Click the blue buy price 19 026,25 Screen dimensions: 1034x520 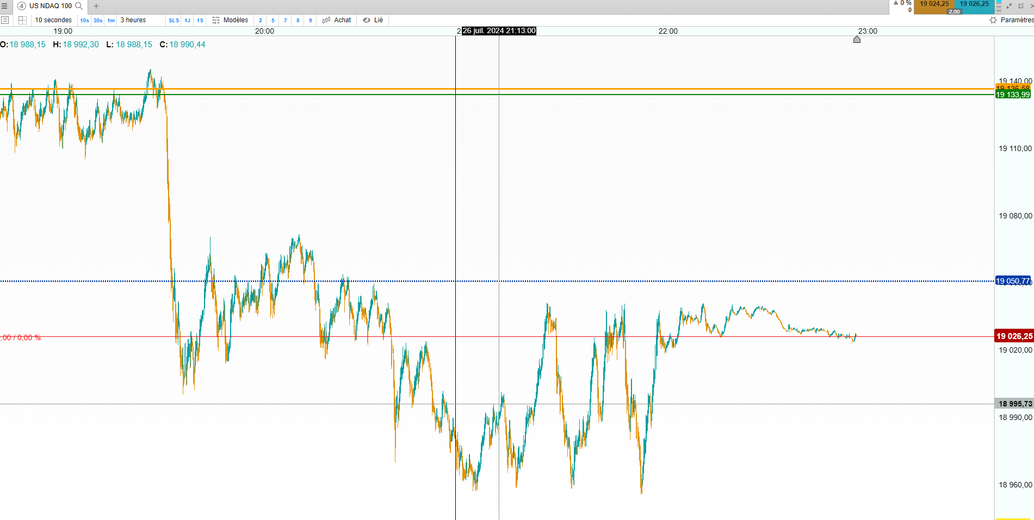click(x=974, y=4)
